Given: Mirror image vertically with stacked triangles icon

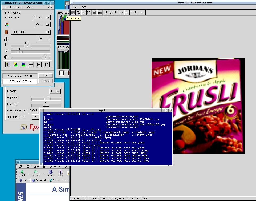Looking at the screenshot, I should tap(127, 13).
